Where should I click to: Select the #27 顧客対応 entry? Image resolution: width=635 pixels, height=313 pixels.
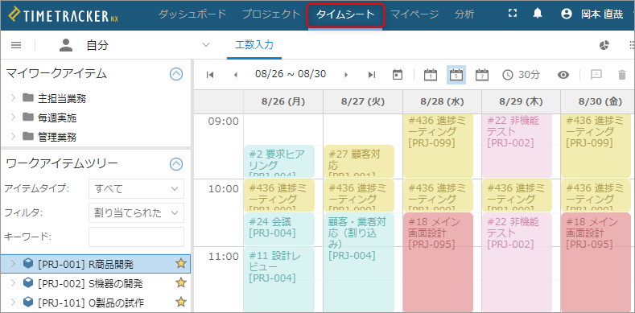pyautogui.click(x=358, y=161)
